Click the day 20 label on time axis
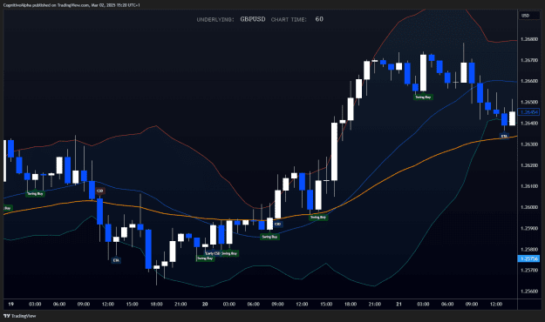This screenshot has width=545, height=322. click(x=205, y=305)
